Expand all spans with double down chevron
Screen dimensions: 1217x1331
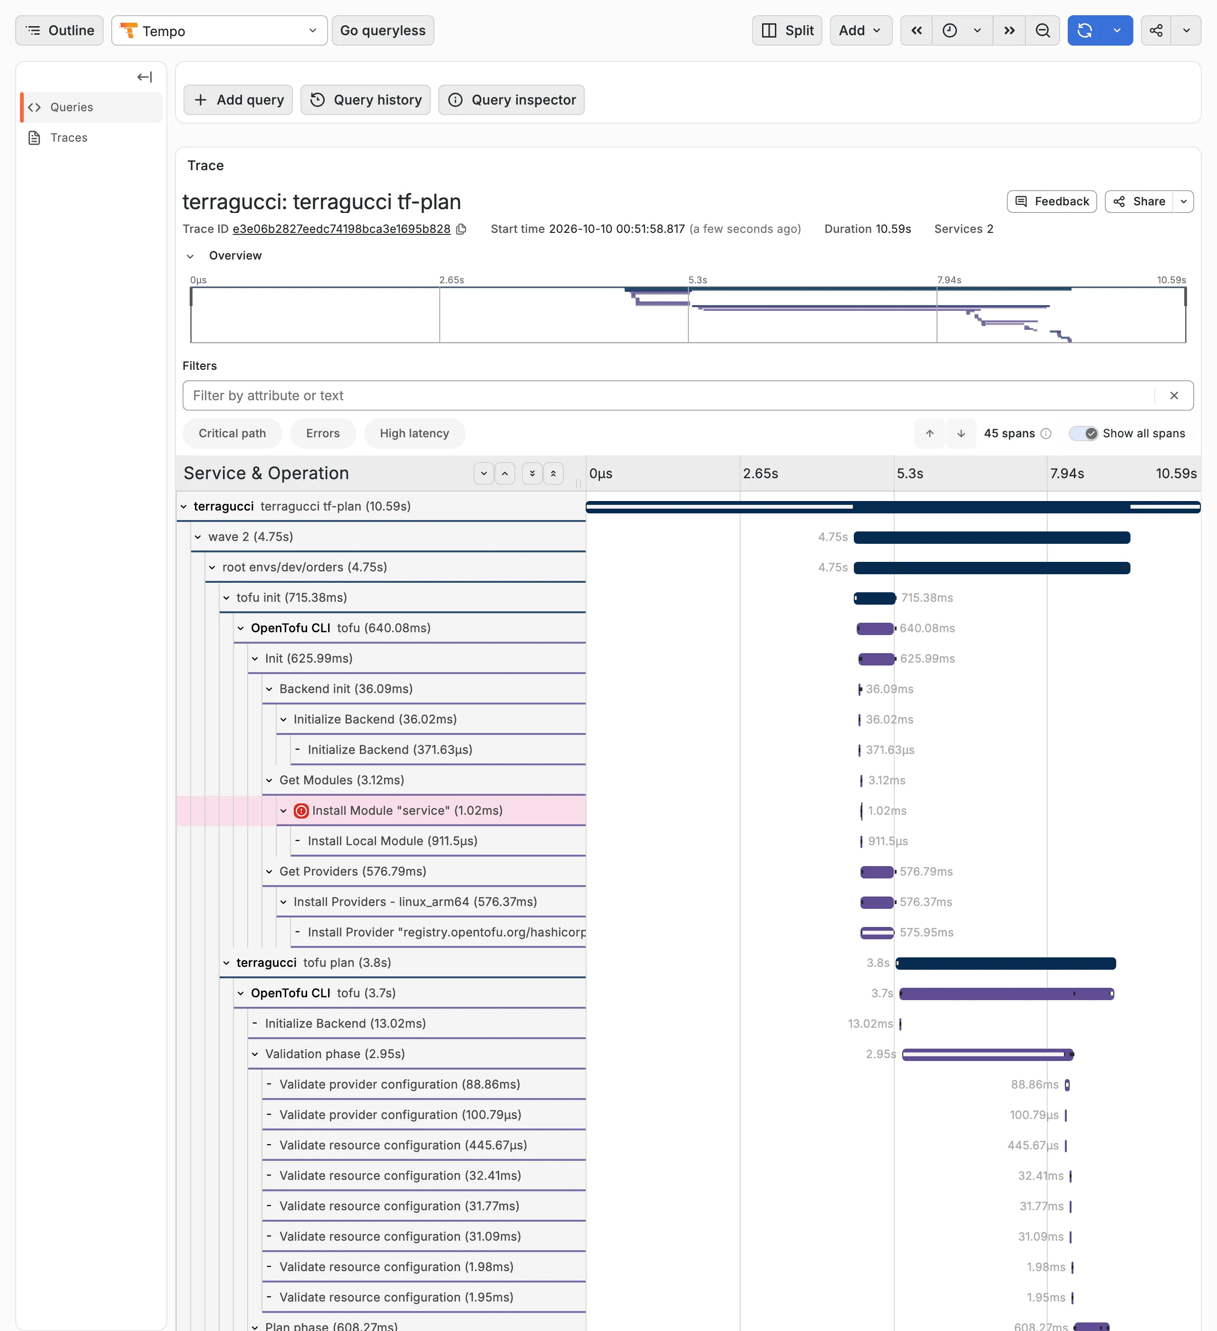[x=532, y=473]
